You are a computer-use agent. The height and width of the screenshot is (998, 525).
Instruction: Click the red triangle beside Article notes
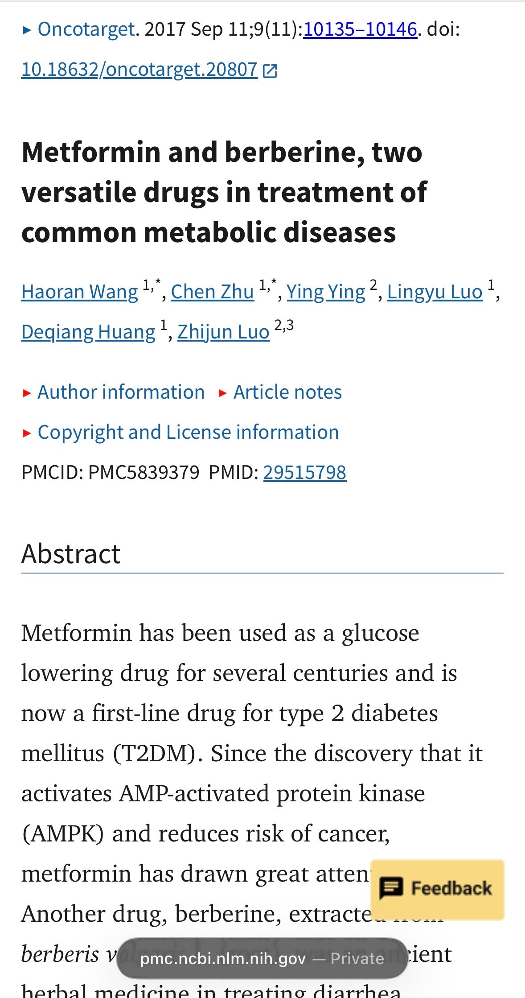[x=223, y=393]
